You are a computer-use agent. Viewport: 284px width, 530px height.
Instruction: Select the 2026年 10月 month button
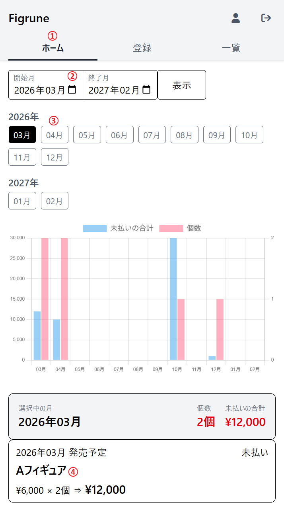coord(249,135)
